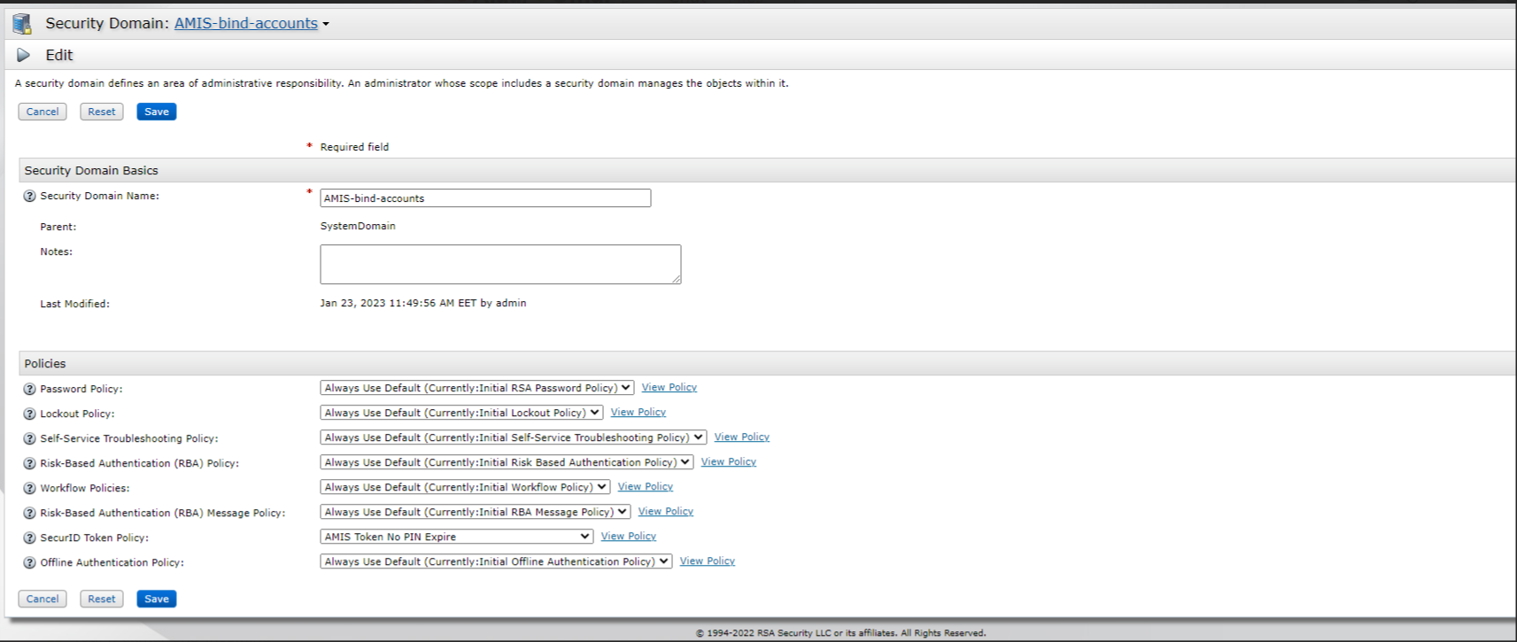Open the Password Policy dropdown
This screenshot has width=1517, height=642.
pos(476,388)
